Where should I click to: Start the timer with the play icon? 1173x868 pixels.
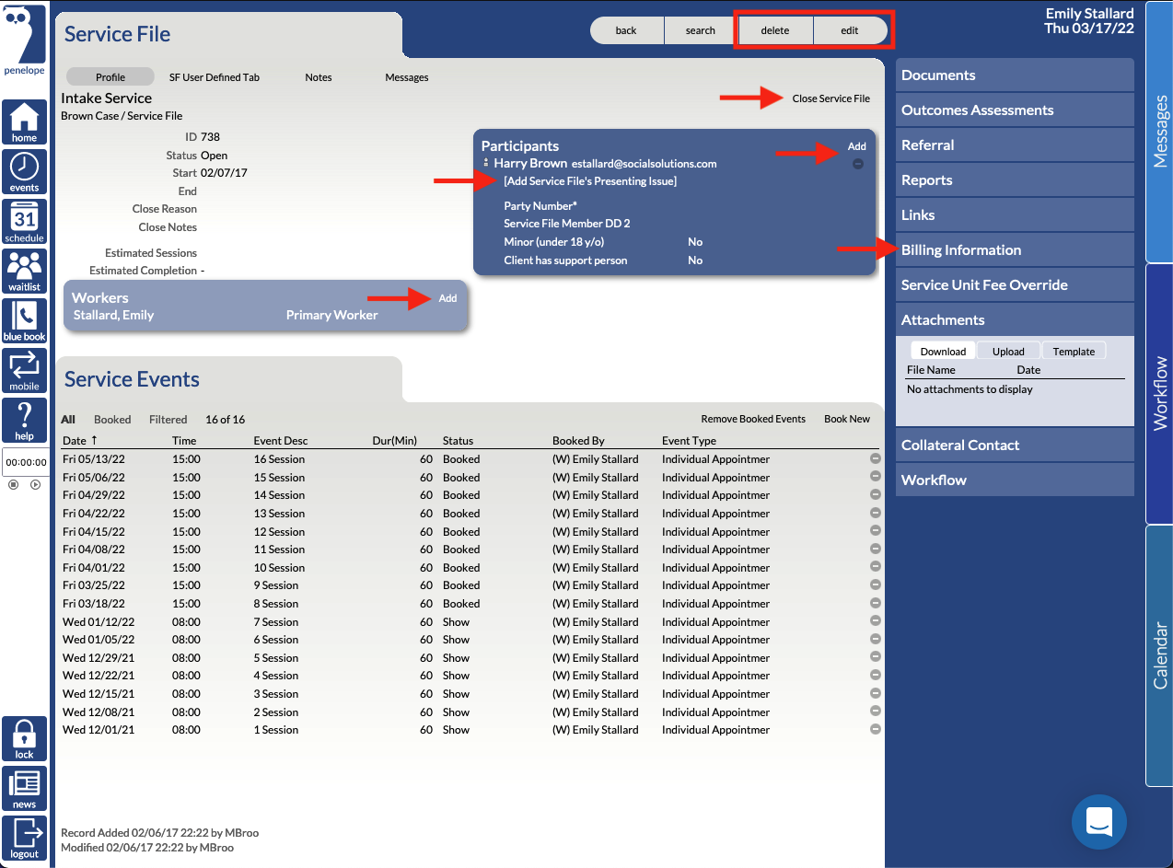click(35, 484)
